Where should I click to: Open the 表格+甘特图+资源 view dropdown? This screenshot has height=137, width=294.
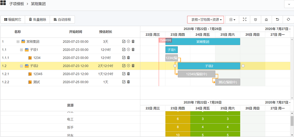[206, 20]
